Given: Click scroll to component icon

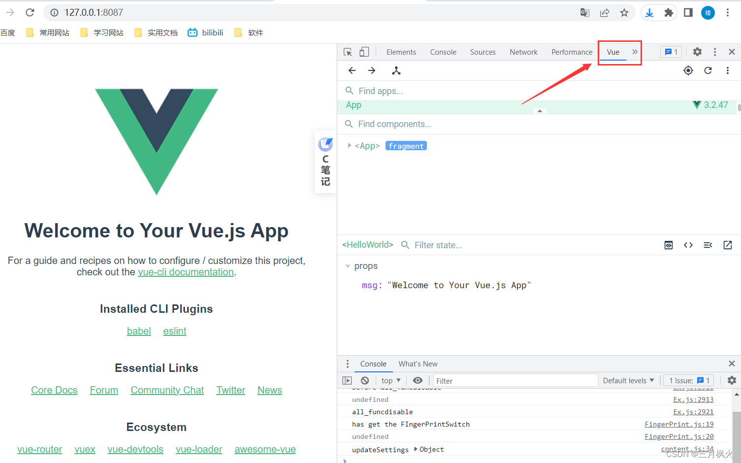Looking at the screenshot, I should click(669, 245).
